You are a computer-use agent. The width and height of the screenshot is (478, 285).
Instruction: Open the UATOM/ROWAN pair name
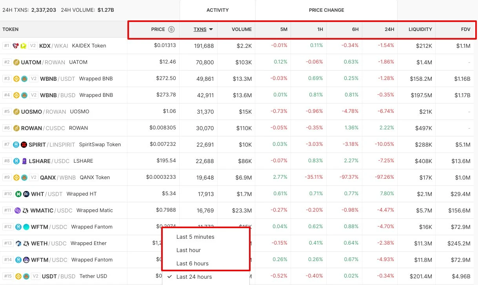coord(44,62)
